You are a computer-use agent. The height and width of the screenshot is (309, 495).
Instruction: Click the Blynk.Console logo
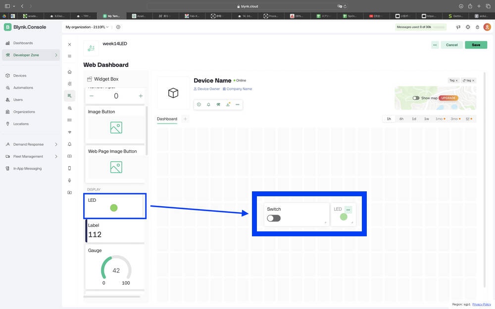pos(25,27)
